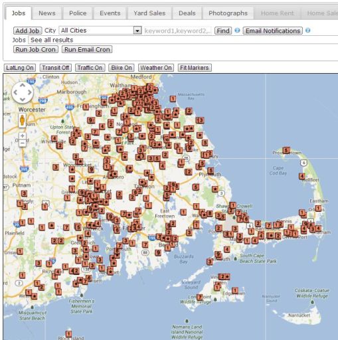Click the marker 13 on the coast
Image resolution: width=338 pixels, height=340 pixels.
[200, 120]
